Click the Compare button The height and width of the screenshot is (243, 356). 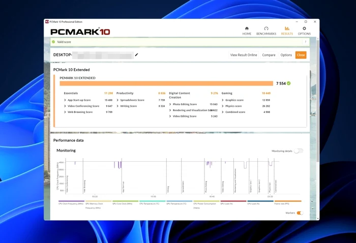point(269,55)
